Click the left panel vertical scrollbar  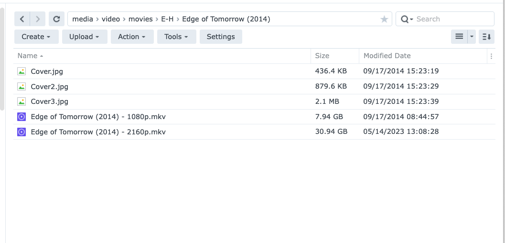click(x=2, y=59)
